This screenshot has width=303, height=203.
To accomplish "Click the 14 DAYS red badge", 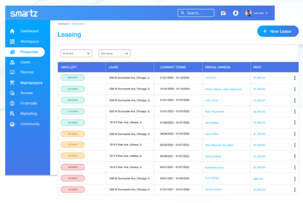I will [x=73, y=190].
